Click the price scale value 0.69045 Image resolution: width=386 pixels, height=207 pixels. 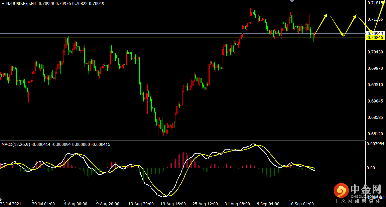coord(375,101)
